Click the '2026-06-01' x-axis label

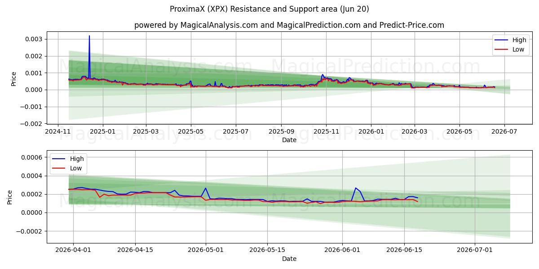[342, 251]
